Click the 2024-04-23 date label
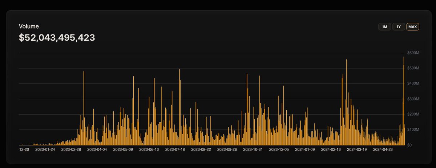Viewport: 436px width, 168px height. [x=383, y=149]
